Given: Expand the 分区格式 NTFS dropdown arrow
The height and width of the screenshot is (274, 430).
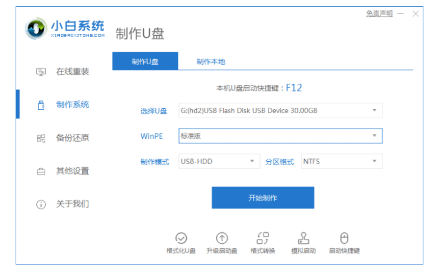Looking at the screenshot, I should pyautogui.click(x=374, y=161).
